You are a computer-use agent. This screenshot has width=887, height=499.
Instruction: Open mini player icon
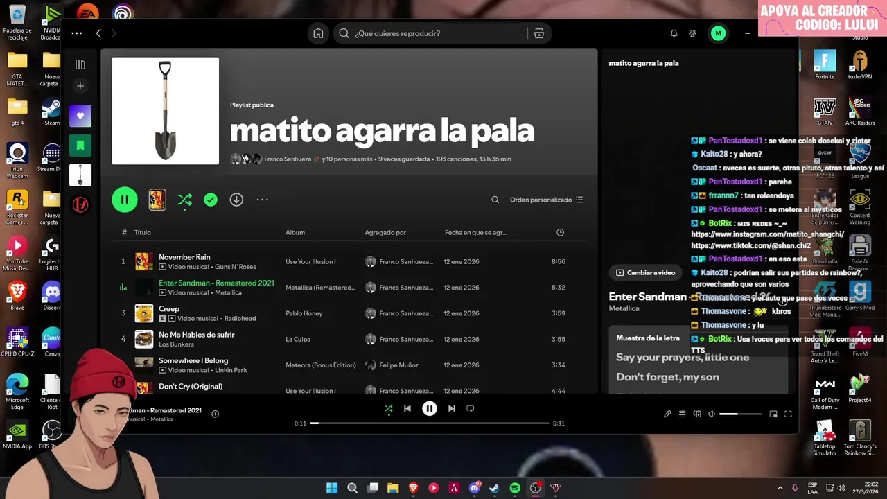click(x=773, y=414)
